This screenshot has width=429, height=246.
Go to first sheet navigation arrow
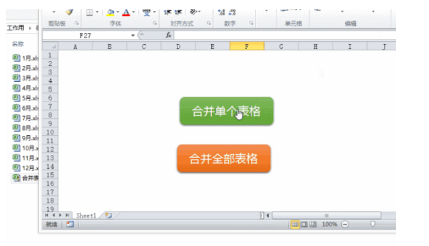[46, 216]
